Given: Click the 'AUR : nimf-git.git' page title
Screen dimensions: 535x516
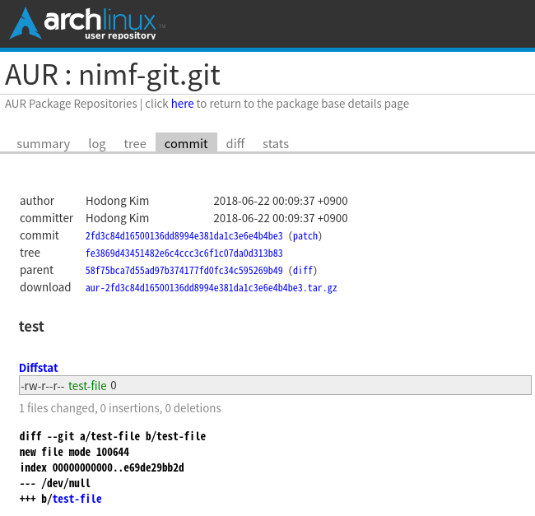Looking at the screenshot, I should click(x=113, y=76).
